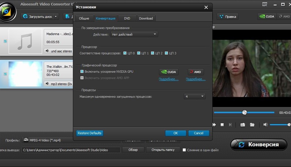This screenshot has width=291, height=167.
Task: Click the CUDA badge in the settings dialog
Action: (169, 72)
